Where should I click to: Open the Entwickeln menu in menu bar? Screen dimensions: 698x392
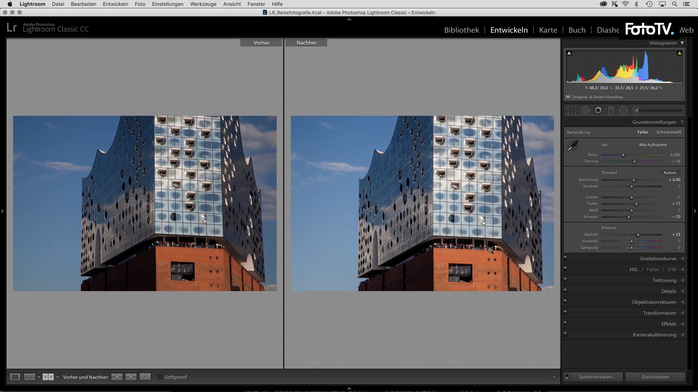tap(115, 4)
